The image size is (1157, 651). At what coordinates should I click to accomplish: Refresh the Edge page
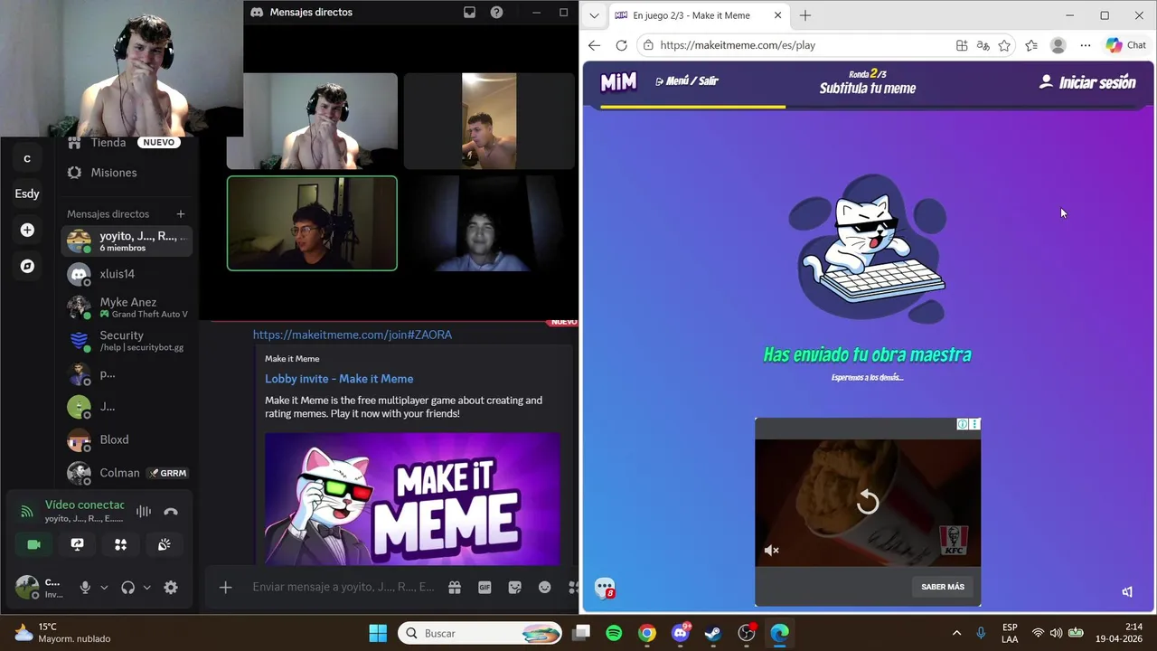621,45
